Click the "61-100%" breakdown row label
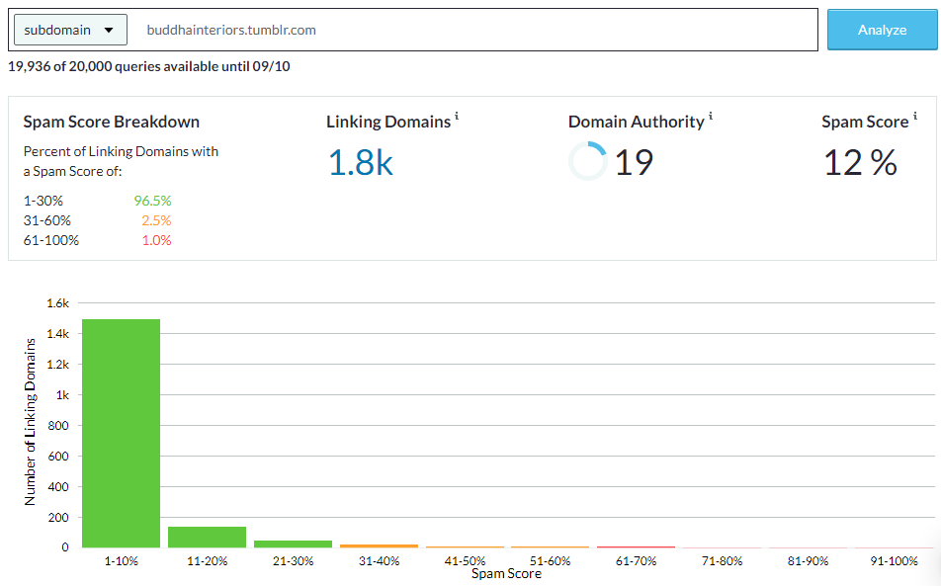This screenshot has width=941, height=586. (51, 240)
